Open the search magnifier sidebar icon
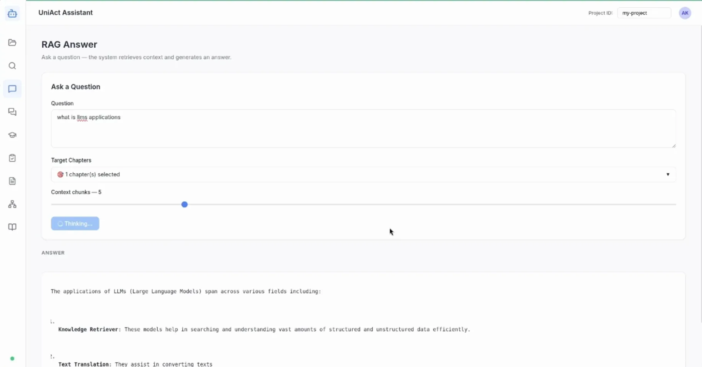Viewport: 702px width, 367px height. (x=12, y=66)
